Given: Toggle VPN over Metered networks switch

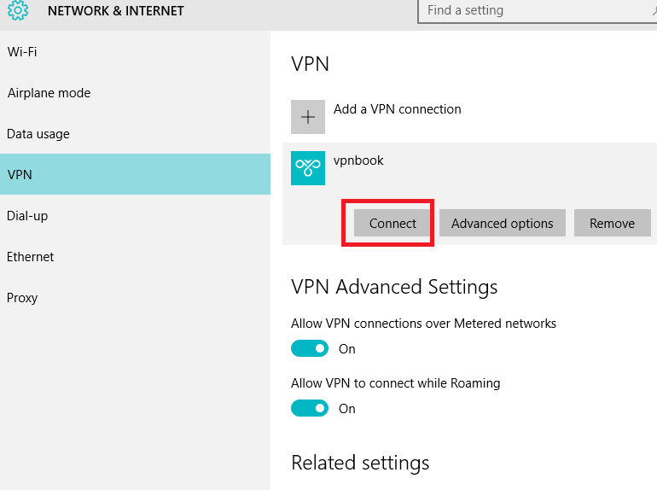Looking at the screenshot, I should tap(310, 348).
